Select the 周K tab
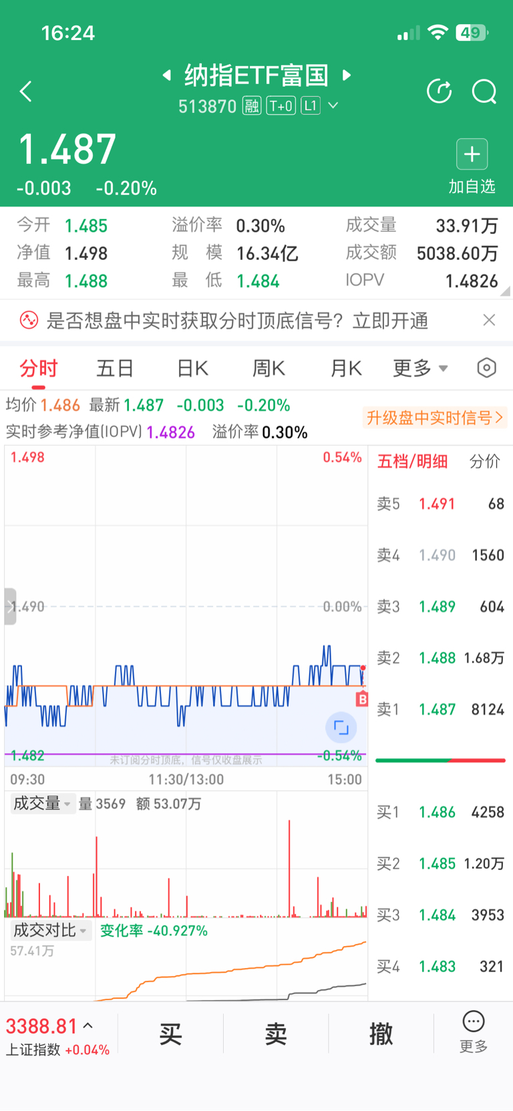 tap(269, 368)
